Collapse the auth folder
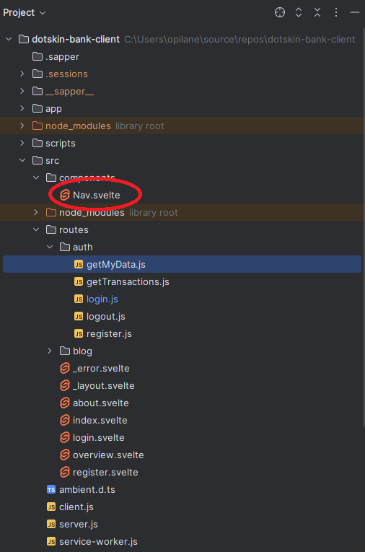Screen dimensions: 365x552 pos(50,247)
